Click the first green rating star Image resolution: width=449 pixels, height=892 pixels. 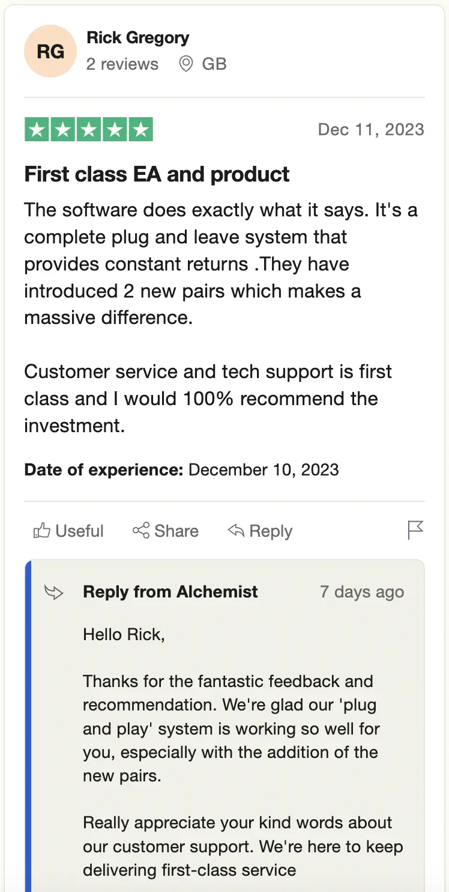[37, 130]
